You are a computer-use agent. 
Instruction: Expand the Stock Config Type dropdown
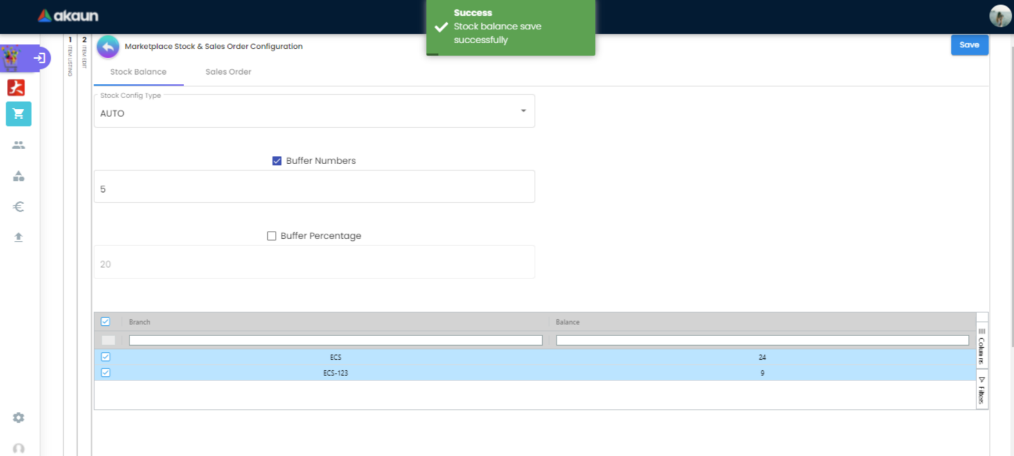(523, 111)
